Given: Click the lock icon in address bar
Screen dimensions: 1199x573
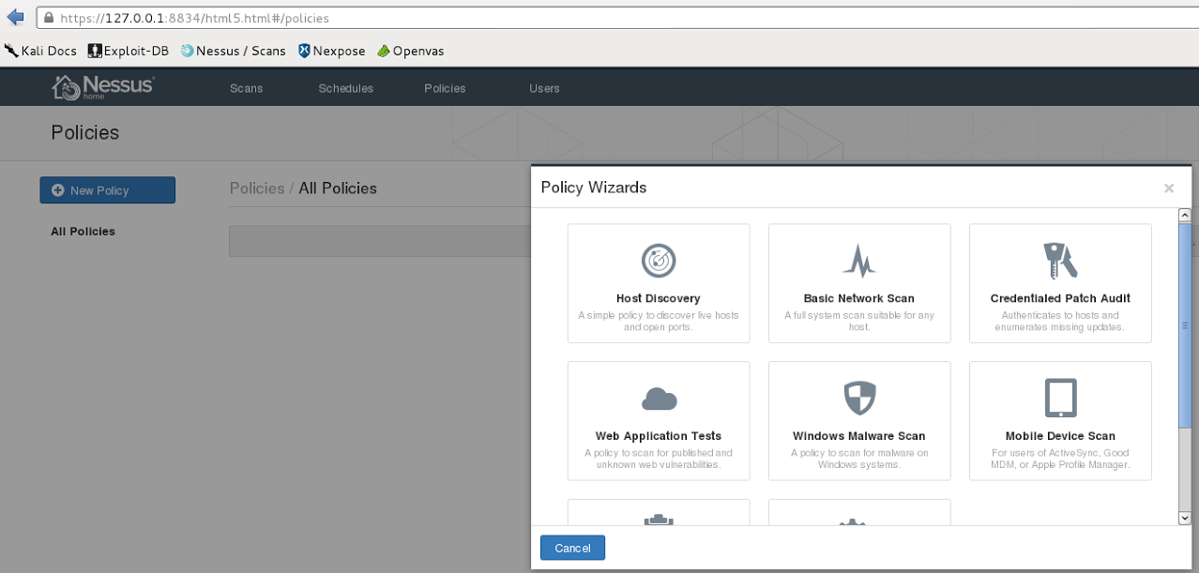Looking at the screenshot, I should [49, 18].
